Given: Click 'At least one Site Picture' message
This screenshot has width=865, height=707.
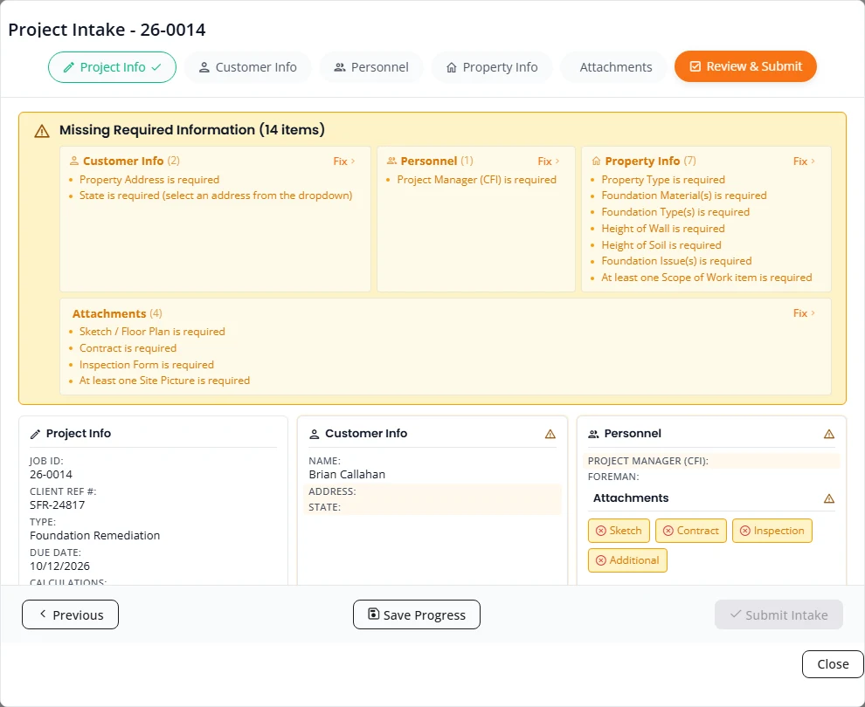Looking at the screenshot, I should (164, 381).
